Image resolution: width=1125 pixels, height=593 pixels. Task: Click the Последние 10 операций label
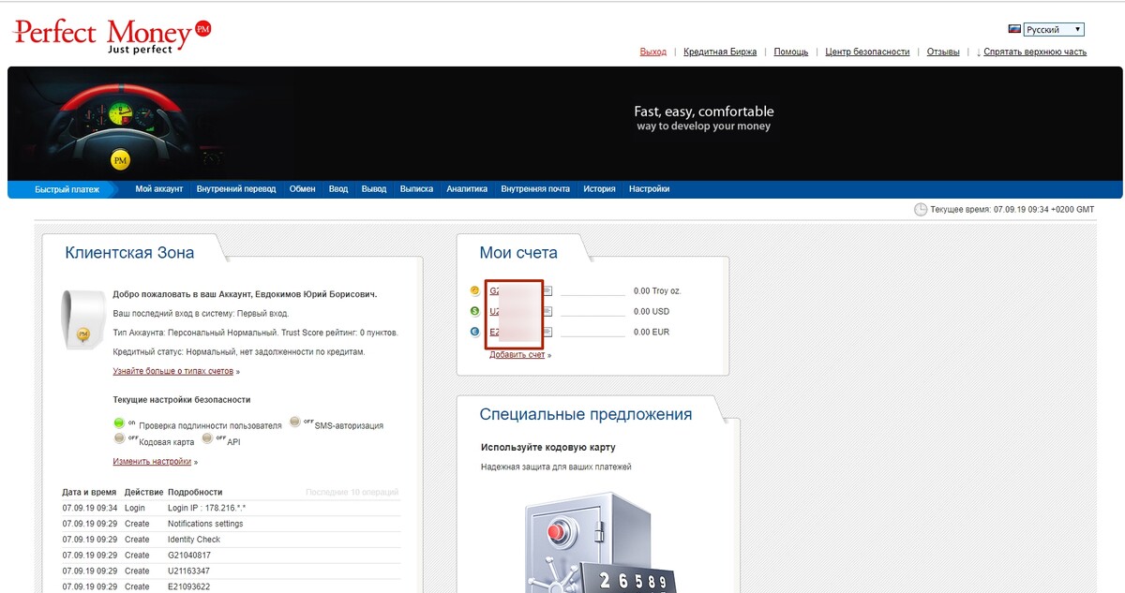point(352,492)
